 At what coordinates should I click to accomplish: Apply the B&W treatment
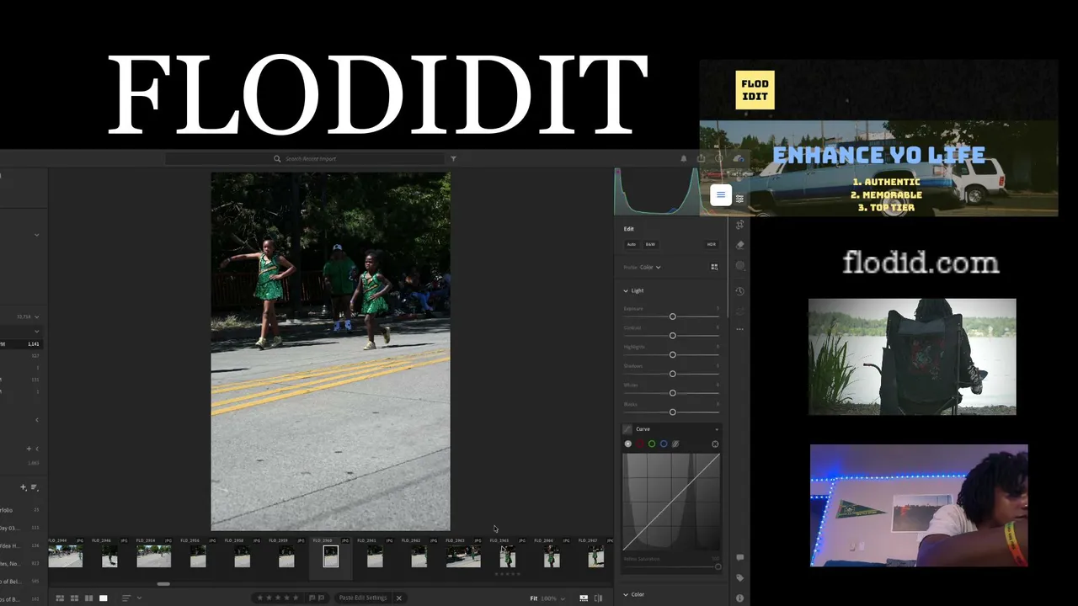tap(650, 244)
